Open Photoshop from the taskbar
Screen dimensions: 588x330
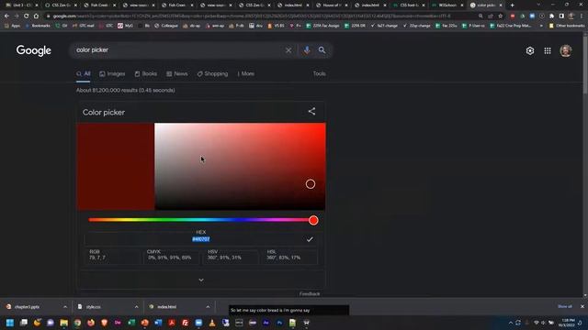pyautogui.click(x=279, y=323)
